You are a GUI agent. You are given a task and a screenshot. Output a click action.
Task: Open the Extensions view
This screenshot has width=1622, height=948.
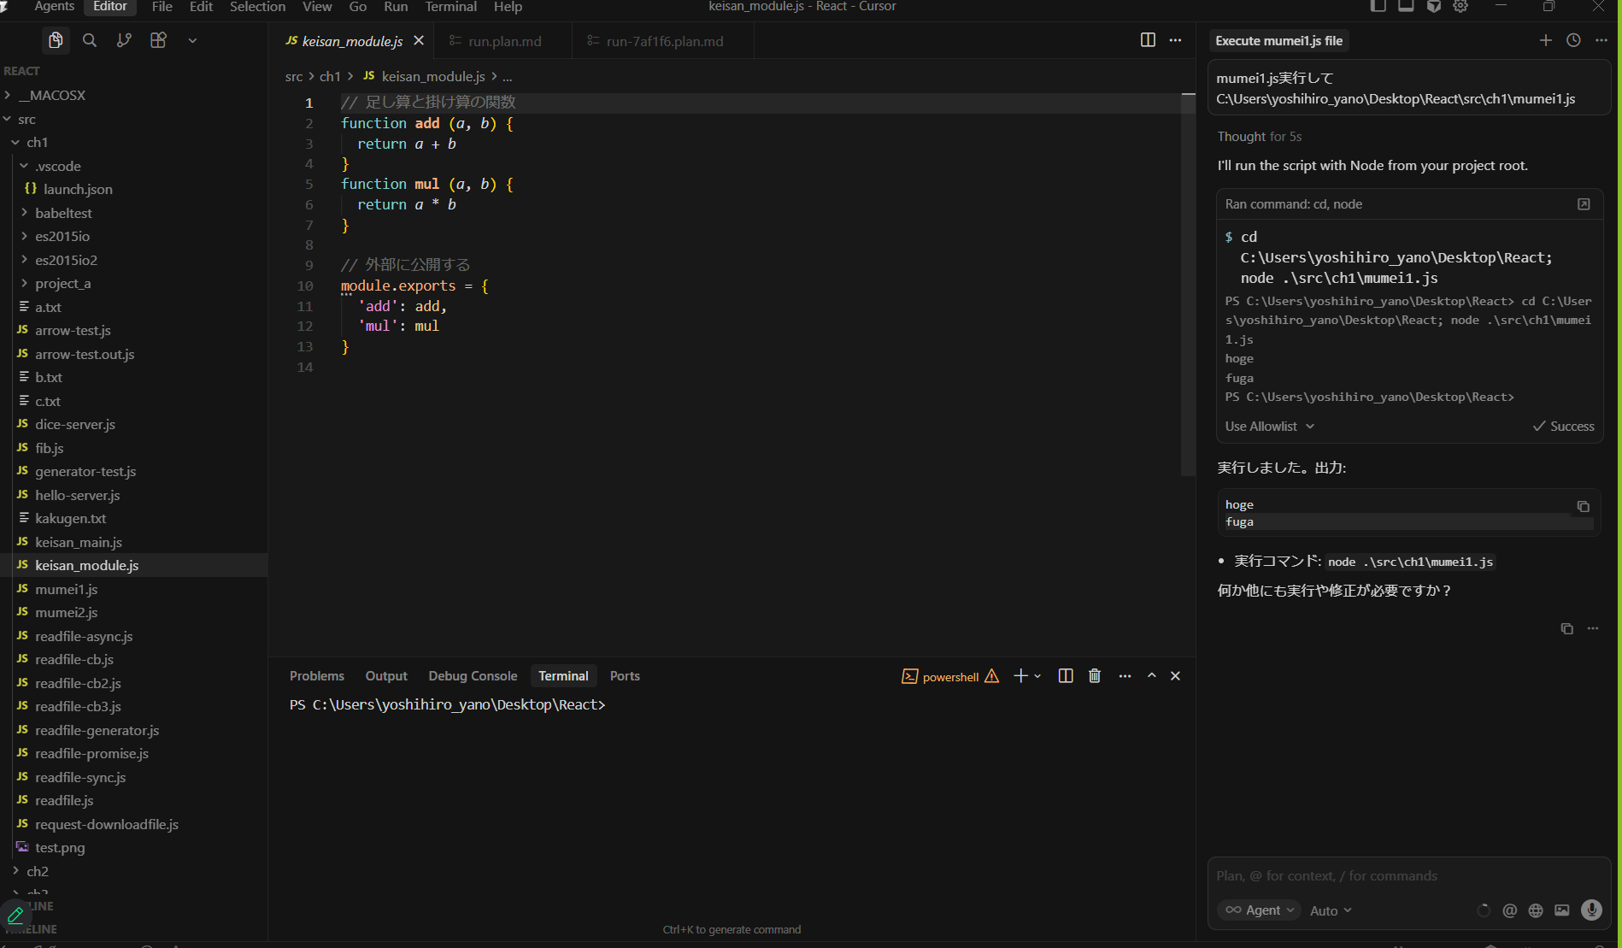tap(158, 40)
